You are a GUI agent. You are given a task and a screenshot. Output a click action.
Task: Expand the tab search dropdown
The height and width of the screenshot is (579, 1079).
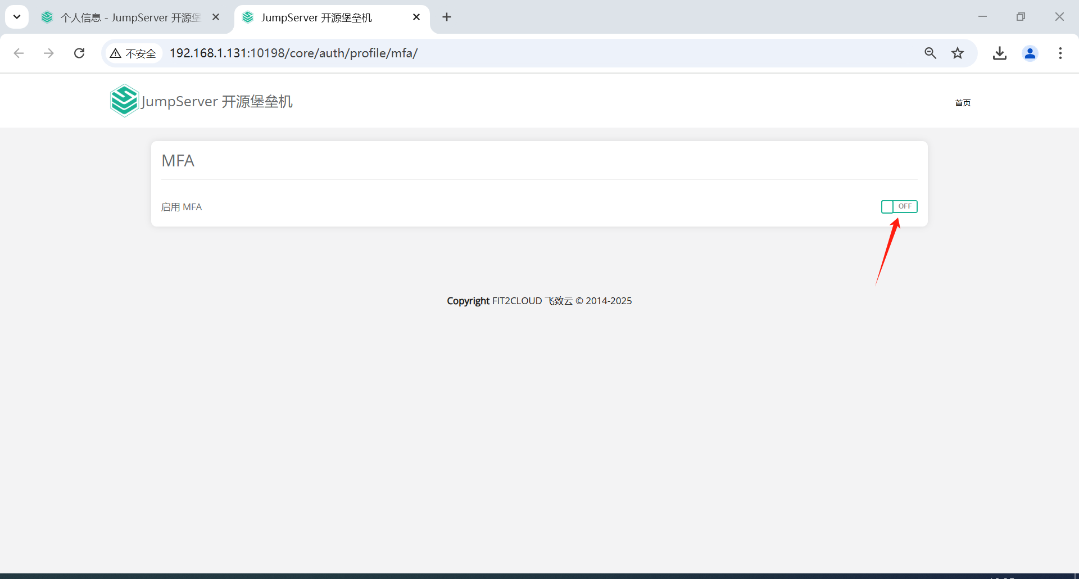click(17, 17)
